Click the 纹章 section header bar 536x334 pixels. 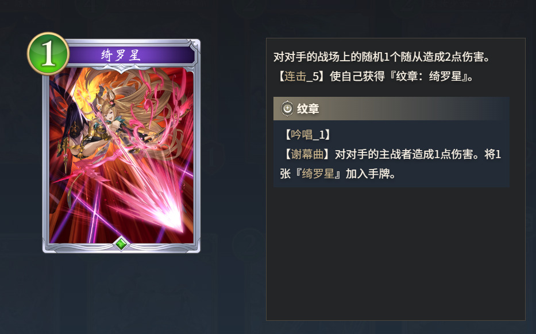coord(391,109)
